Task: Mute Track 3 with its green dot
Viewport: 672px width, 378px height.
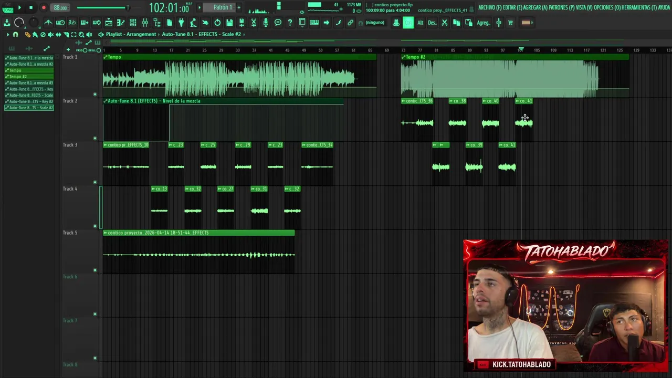Action: tap(95, 182)
